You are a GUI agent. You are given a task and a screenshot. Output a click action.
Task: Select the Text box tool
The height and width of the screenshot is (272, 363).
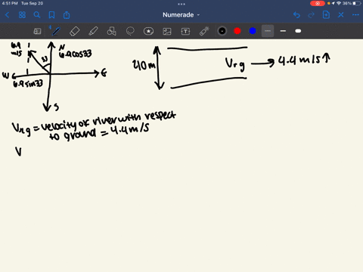pyautogui.click(x=185, y=31)
